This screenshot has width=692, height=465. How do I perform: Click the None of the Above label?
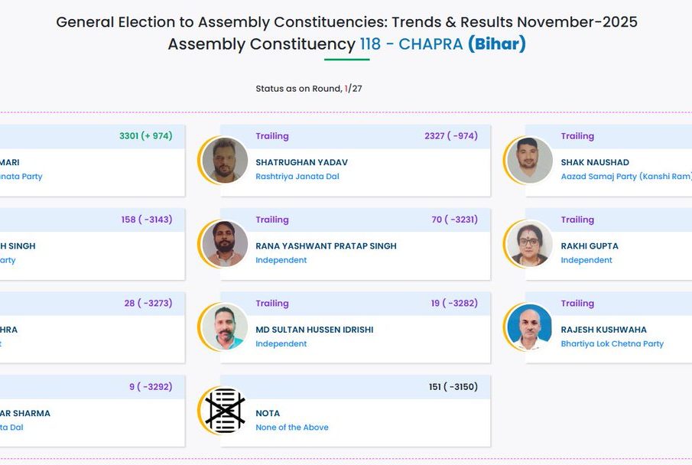click(291, 428)
